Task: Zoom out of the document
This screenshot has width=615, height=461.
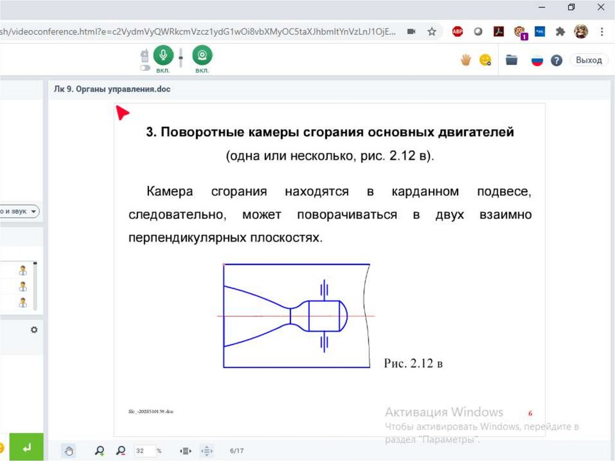Action: [x=121, y=450]
